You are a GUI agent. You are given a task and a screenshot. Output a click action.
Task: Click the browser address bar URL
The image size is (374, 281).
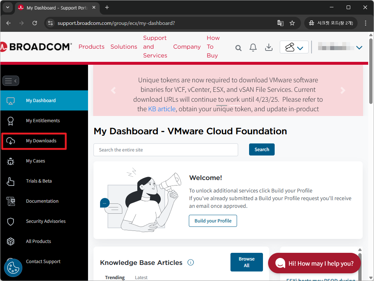point(116,23)
